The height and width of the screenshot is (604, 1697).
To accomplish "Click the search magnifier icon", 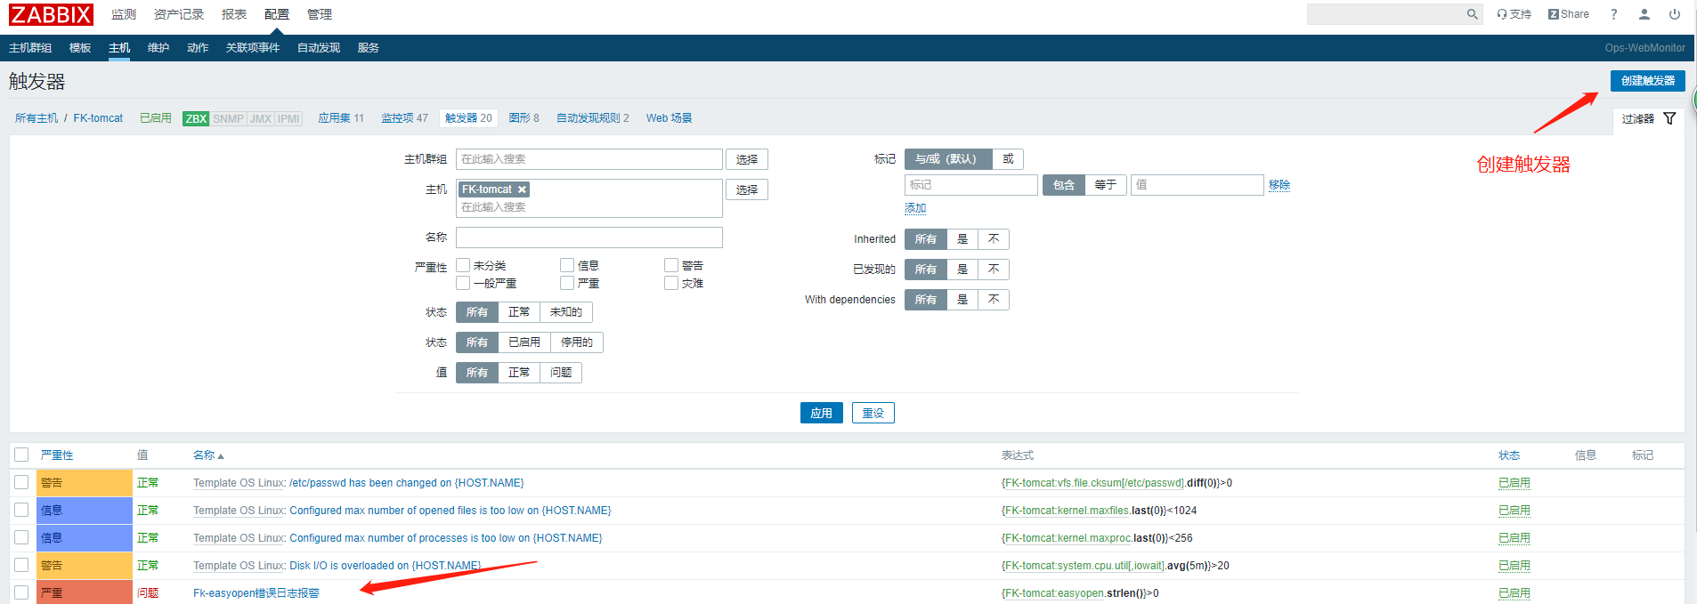I will 1472,14.
